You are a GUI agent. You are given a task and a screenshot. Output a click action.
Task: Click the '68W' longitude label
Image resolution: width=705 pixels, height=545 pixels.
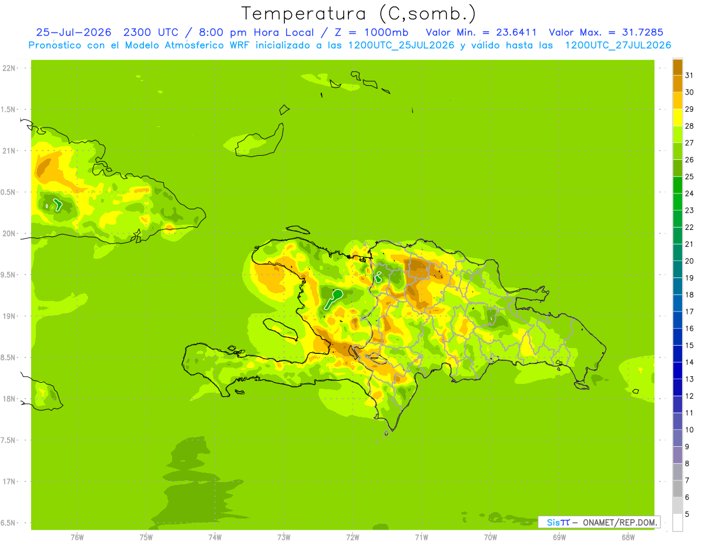(628, 537)
